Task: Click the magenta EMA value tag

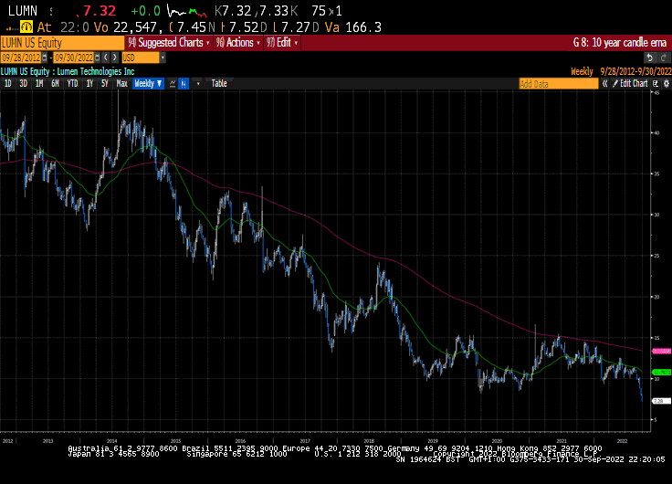Action: pos(661,351)
